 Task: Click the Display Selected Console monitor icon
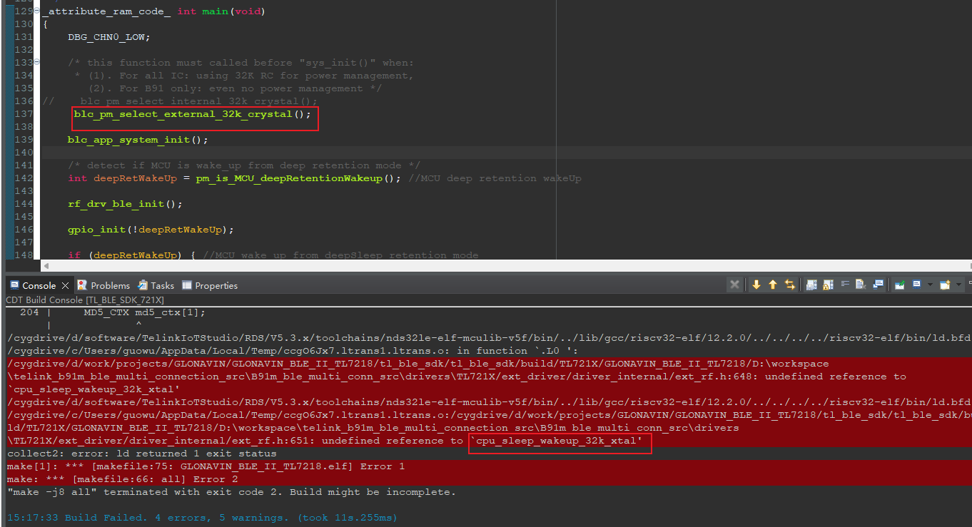917,285
